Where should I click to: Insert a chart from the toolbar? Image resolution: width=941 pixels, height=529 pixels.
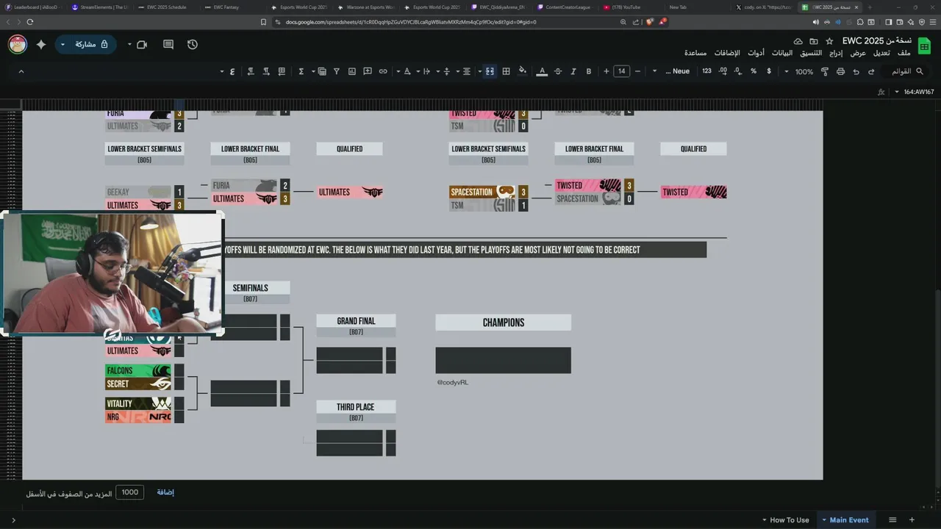(352, 71)
